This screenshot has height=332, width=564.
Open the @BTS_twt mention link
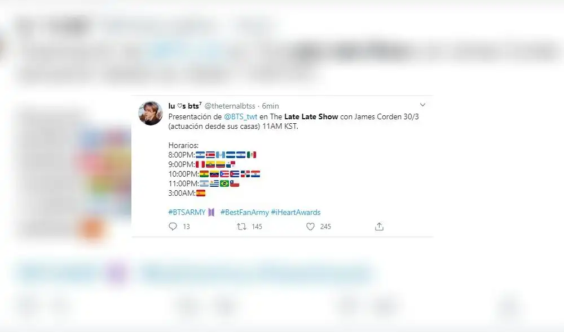pos(241,116)
